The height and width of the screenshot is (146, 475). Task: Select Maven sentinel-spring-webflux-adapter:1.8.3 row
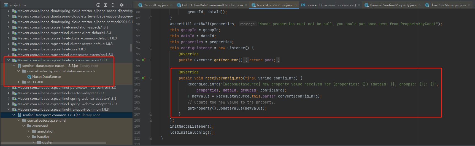point(66,98)
